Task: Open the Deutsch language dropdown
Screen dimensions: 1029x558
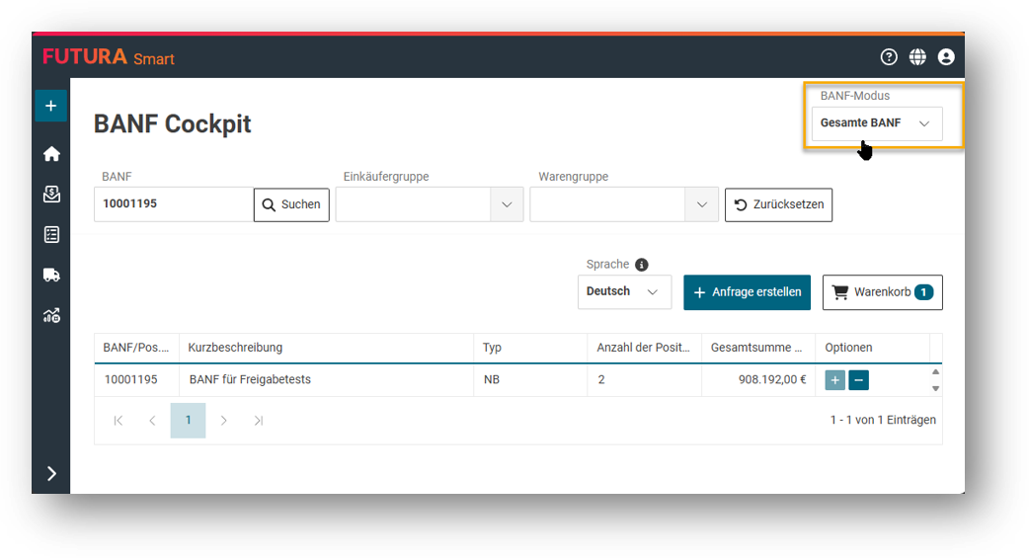Action: [x=624, y=291]
